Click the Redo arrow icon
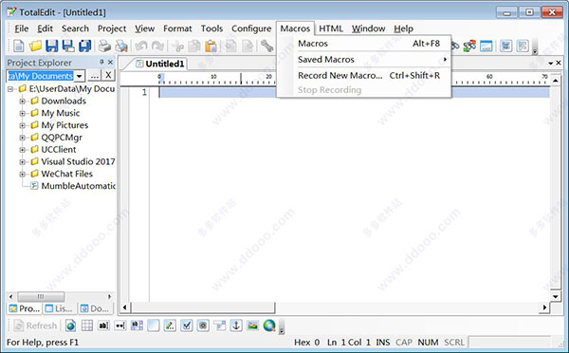Viewport: 569px width, 353px height. pos(157,46)
